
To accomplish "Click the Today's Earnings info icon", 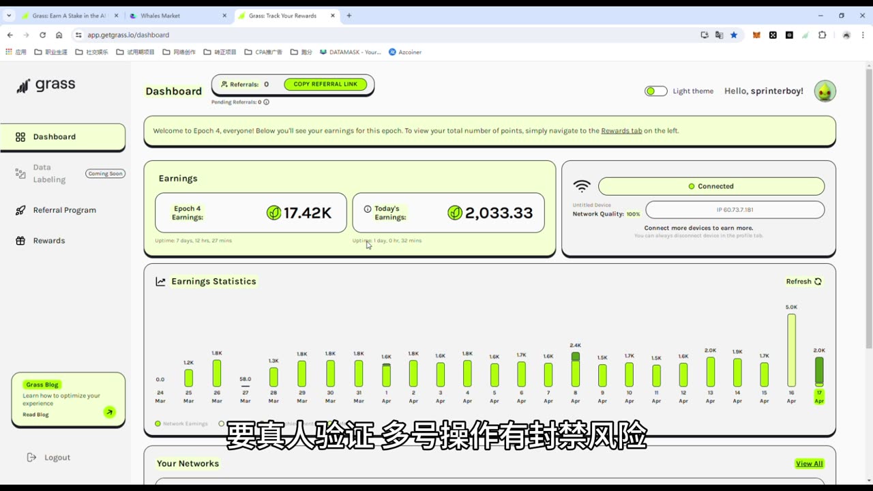I will pyautogui.click(x=368, y=209).
